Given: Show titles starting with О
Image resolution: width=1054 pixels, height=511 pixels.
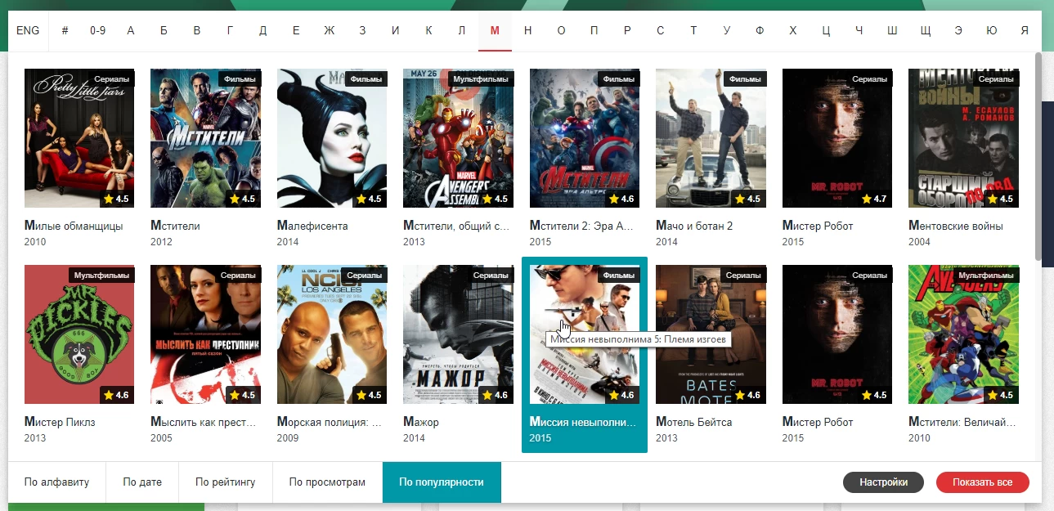Looking at the screenshot, I should click(x=561, y=31).
